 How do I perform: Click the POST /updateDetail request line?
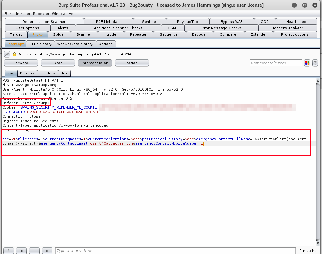click(x=33, y=80)
